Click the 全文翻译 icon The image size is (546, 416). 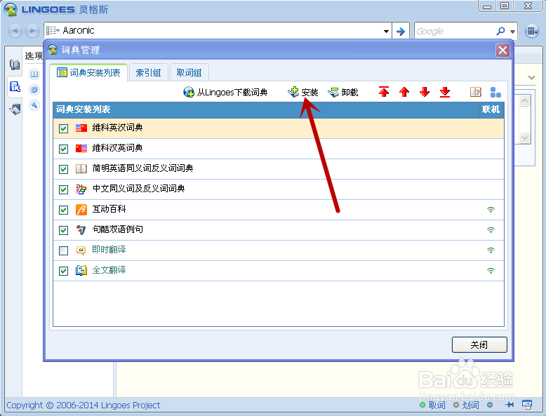tap(81, 271)
